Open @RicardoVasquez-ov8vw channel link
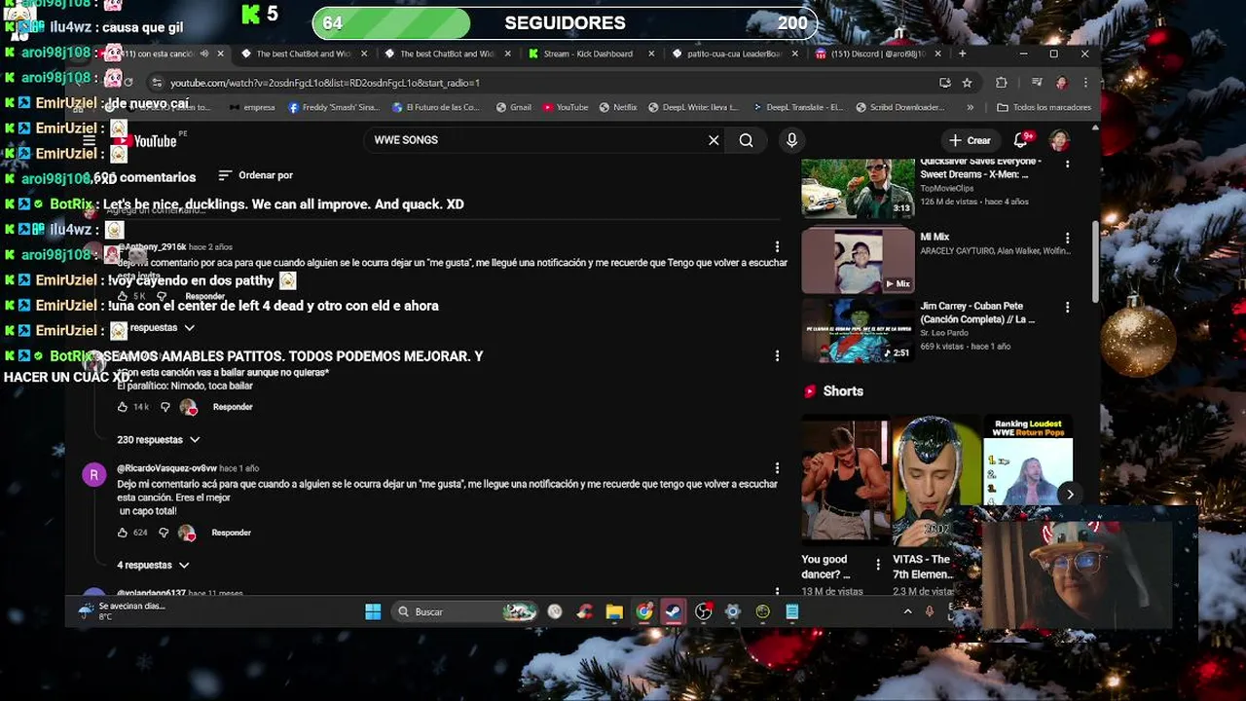 [x=166, y=468]
